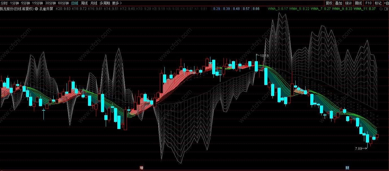Click the WMA_9: 8.33 readout
The image size is (389, 171).
pyautogui.click(x=342, y=9)
